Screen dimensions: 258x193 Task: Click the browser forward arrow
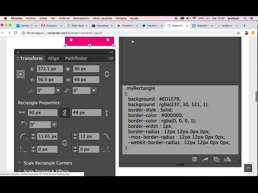9,33
